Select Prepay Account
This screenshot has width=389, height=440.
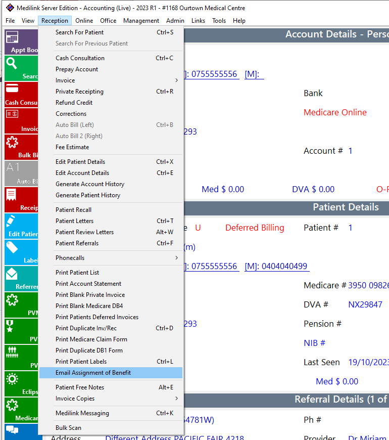click(111, 69)
